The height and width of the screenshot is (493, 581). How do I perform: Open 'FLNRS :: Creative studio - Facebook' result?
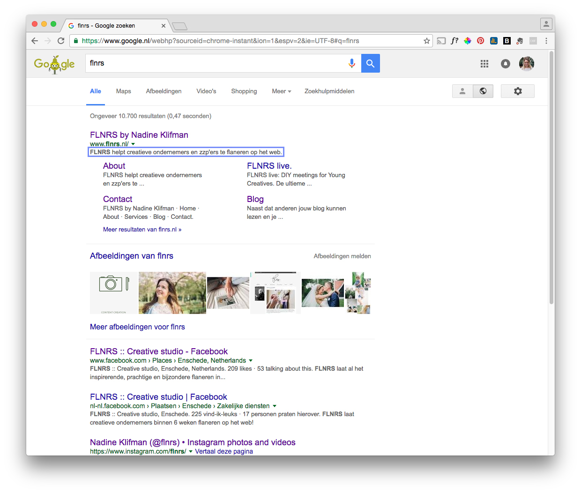pos(159,351)
